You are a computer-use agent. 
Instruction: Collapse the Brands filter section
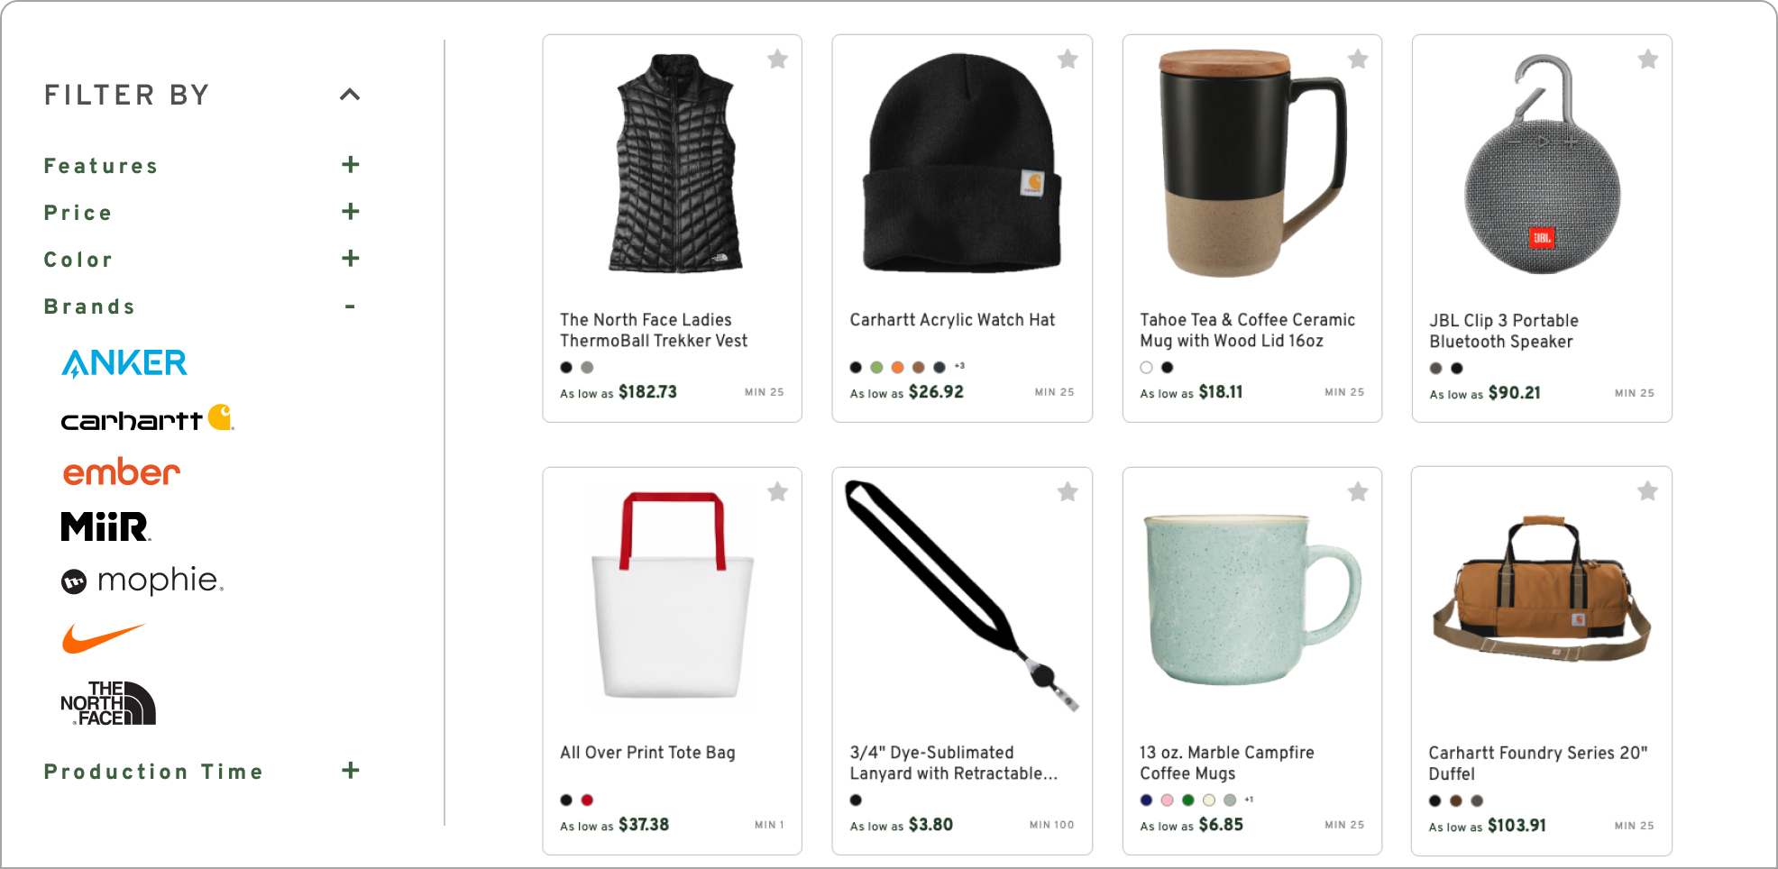tap(350, 306)
